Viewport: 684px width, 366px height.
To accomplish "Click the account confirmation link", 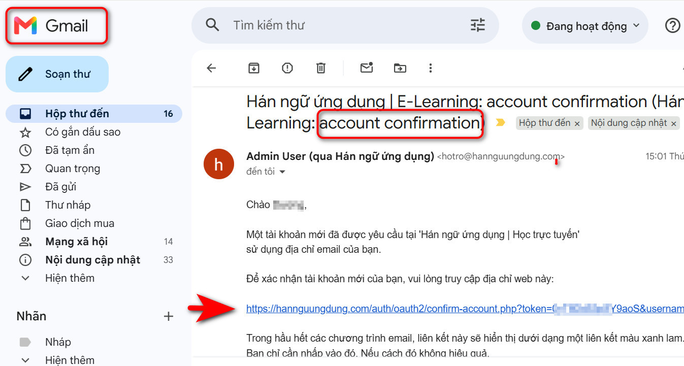I will pyautogui.click(x=465, y=308).
